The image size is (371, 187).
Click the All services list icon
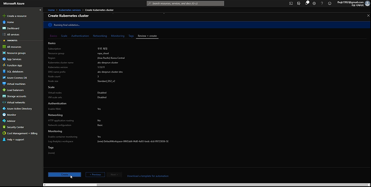(4, 34)
